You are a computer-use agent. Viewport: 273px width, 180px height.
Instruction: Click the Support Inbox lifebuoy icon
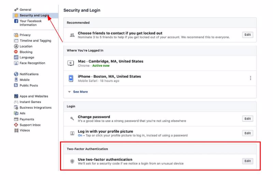16,125
